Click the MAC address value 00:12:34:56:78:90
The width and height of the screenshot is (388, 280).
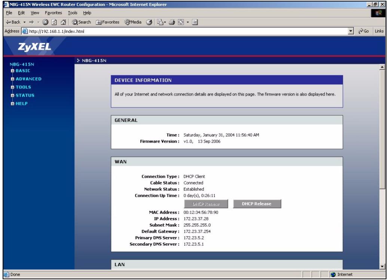tap(201, 212)
